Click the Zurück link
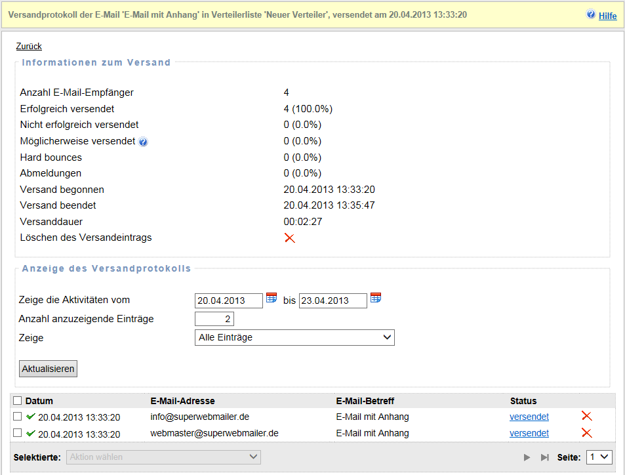Viewport: 625px width, 475px height. (29, 47)
